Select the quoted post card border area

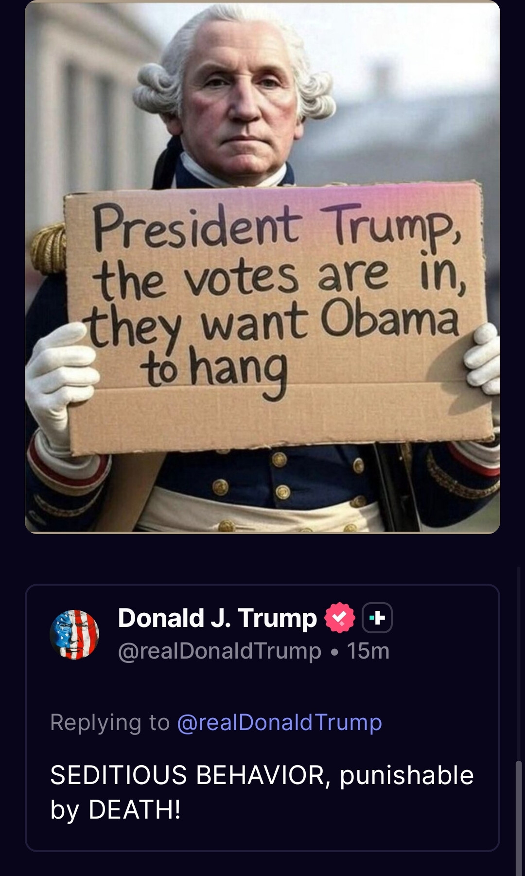pos(262,717)
